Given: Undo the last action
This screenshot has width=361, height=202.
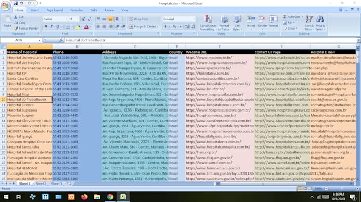Looking at the screenshot, I should click(21, 3).
